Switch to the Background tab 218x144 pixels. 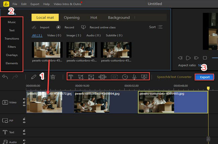pos(119,17)
